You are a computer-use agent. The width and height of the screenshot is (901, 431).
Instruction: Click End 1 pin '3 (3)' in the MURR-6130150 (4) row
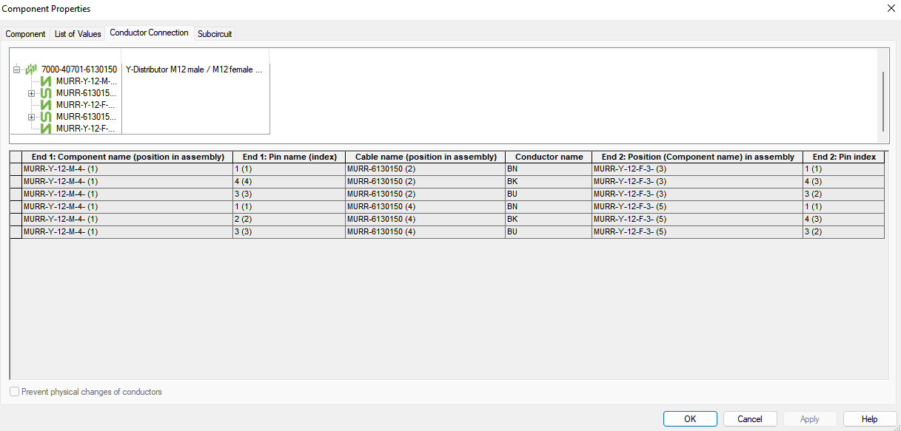click(289, 232)
